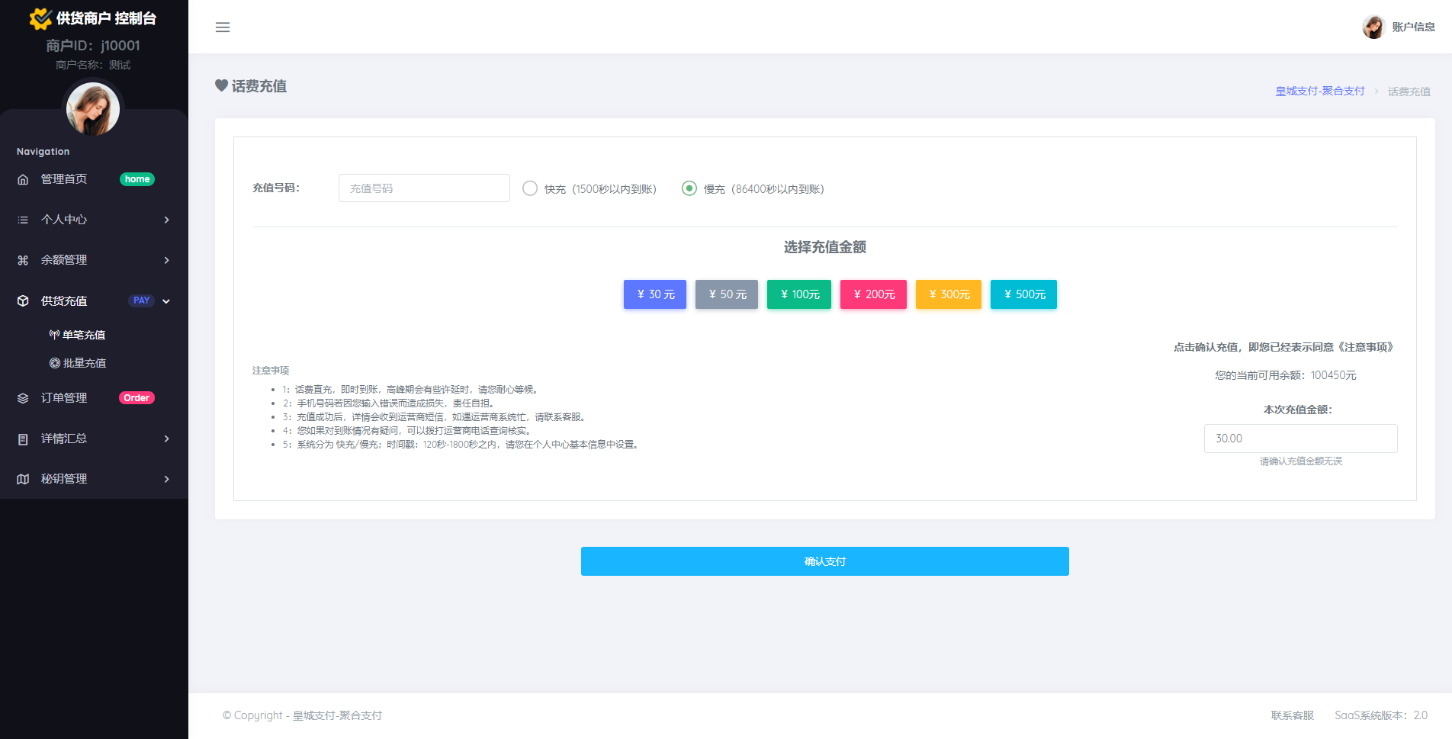
Task: Select the 秘钥管理 sidebar icon
Action: point(23,479)
